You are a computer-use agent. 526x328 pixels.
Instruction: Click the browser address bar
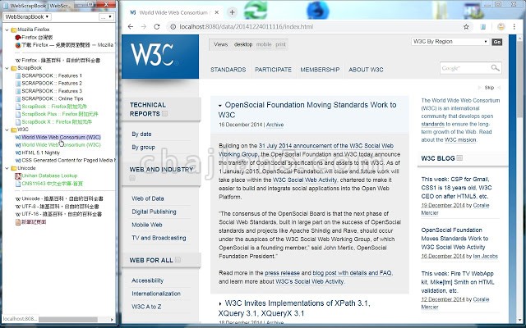[x=312, y=27]
